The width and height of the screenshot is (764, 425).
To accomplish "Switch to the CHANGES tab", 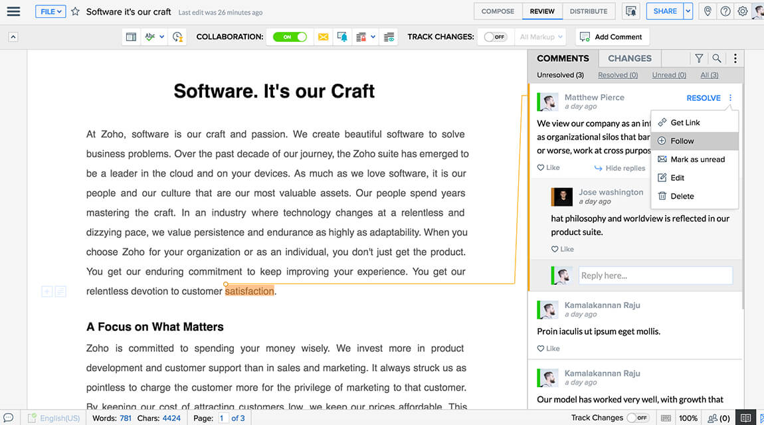I will coord(629,58).
